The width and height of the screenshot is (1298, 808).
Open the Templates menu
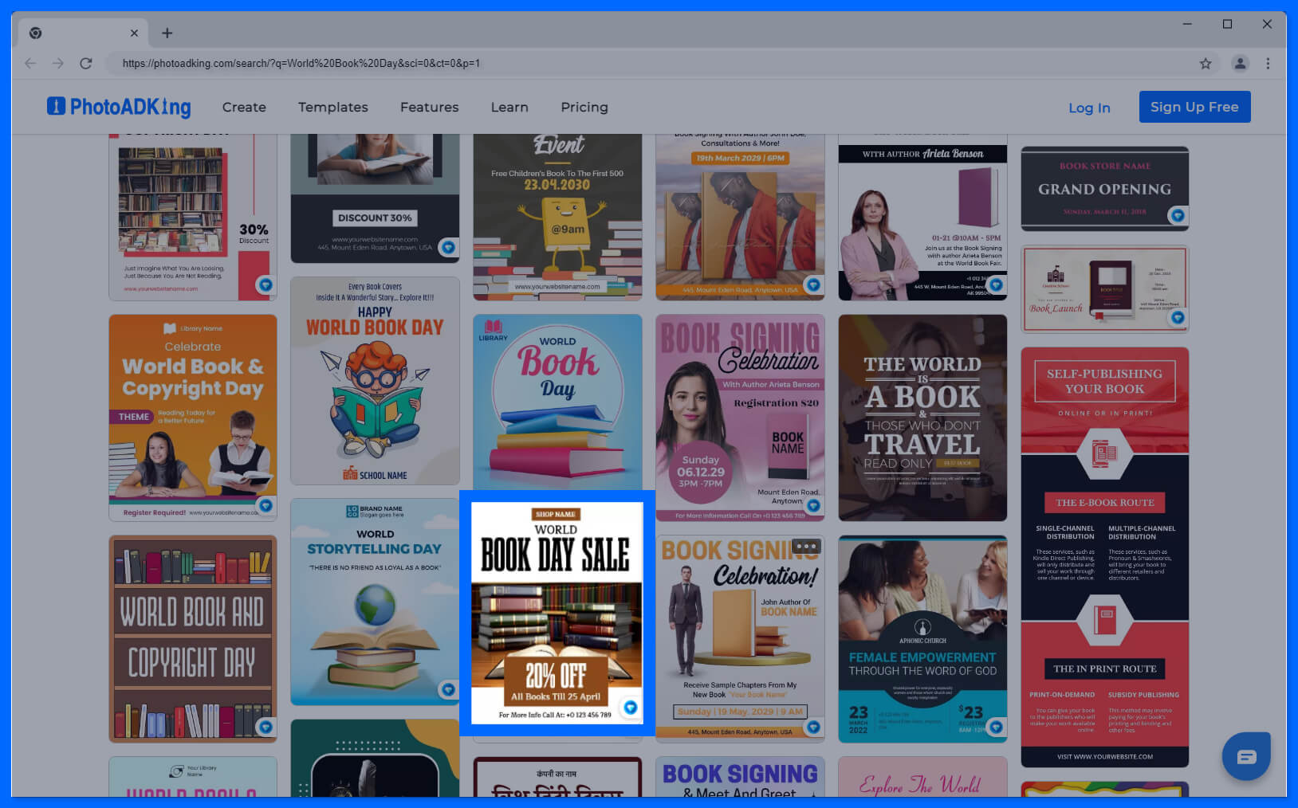tap(333, 107)
